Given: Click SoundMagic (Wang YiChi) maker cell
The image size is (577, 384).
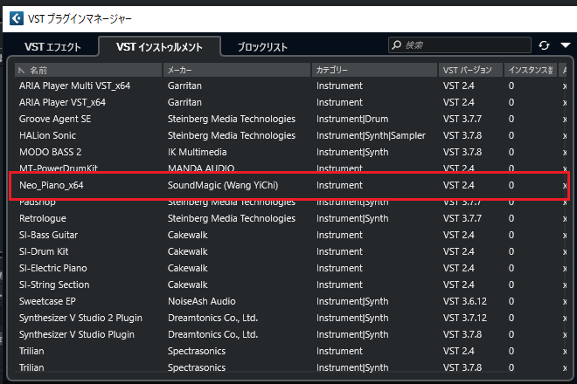Looking at the screenshot, I should click(223, 185).
